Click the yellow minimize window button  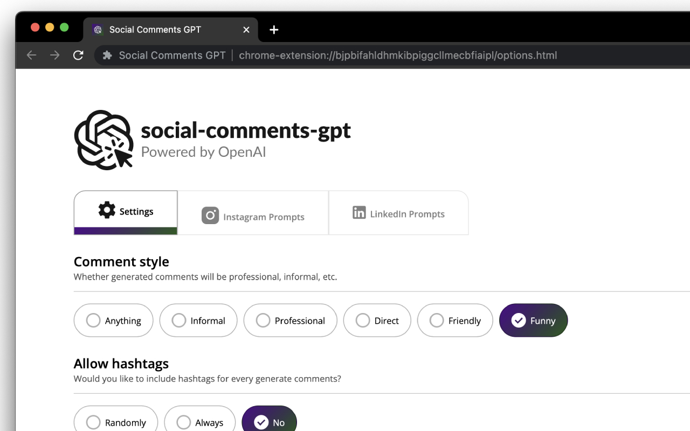50,27
